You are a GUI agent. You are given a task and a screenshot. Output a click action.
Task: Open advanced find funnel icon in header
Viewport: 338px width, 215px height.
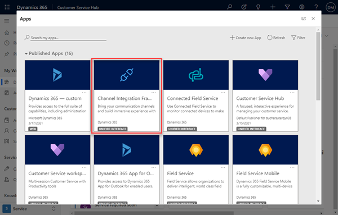287,7
